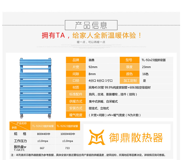
Task: Click the 产品信息 title box
Action: tap(91, 25)
